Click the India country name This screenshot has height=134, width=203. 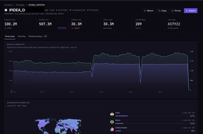pyautogui.click(x=117, y=113)
